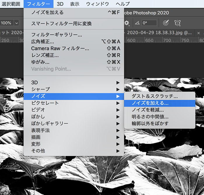Open the 3D menu in menu bar
204x195 pixels.
[x=60, y=4]
